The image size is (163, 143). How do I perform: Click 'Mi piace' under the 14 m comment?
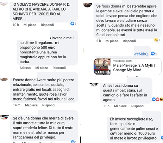click(x=31, y=105)
